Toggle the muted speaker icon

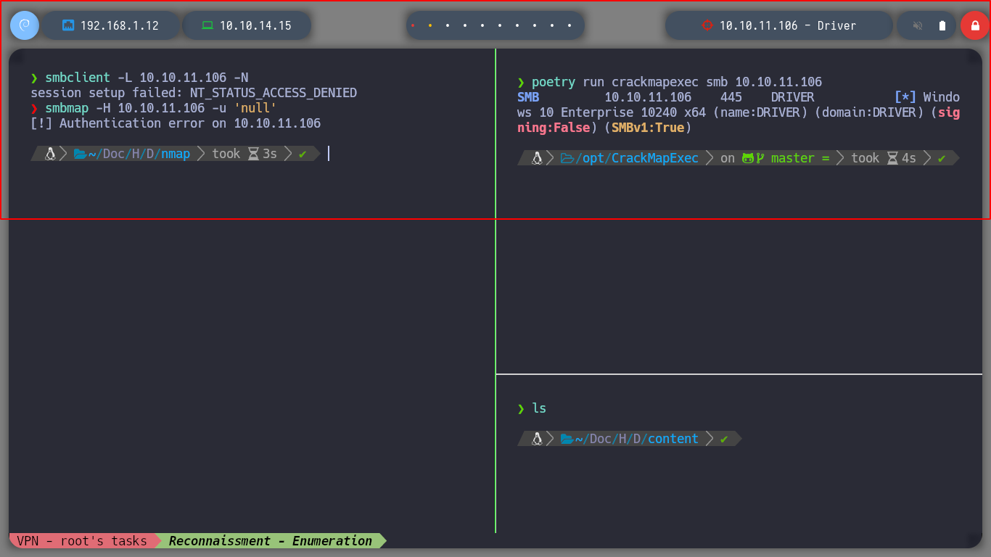click(918, 25)
